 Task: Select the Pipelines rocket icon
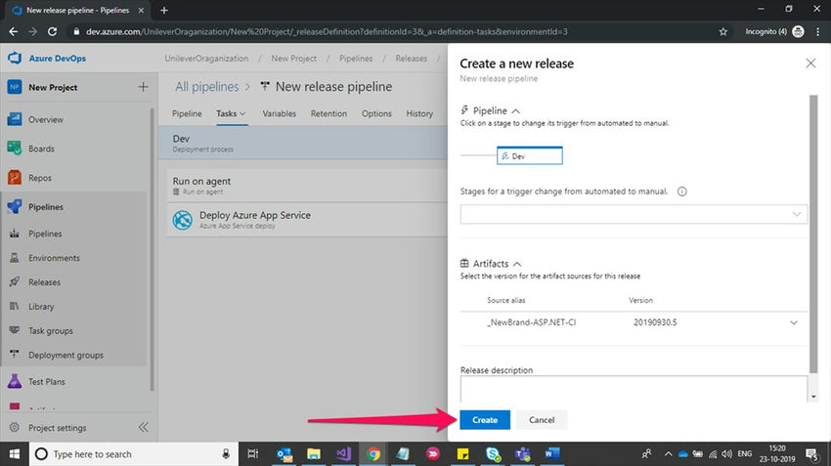tap(15, 206)
